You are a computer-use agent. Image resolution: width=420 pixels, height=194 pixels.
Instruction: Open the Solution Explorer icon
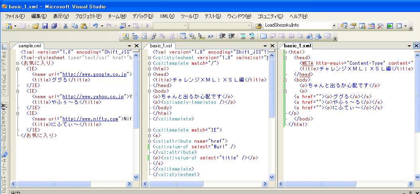(x=344, y=26)
